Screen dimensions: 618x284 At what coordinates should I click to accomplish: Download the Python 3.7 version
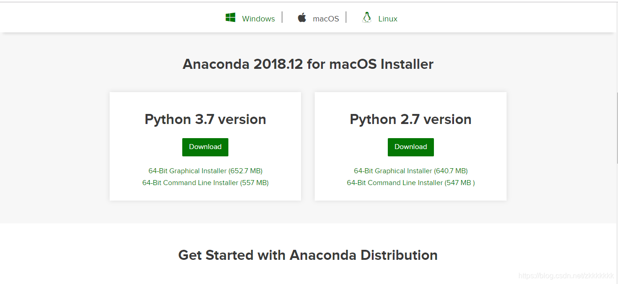tap(205, 147)
